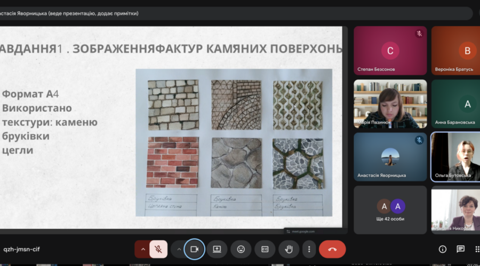This screenshot has height=266, width=480.
Task: Click the shared presentation slide
Action: [171, 127]
